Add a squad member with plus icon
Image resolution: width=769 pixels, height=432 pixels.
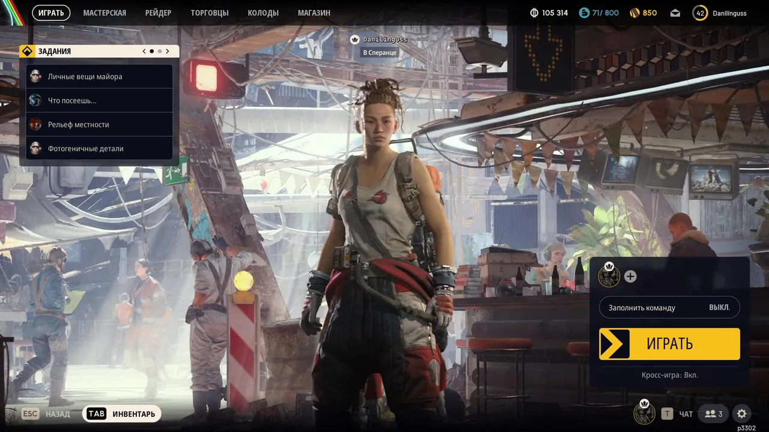pos(630,277)
